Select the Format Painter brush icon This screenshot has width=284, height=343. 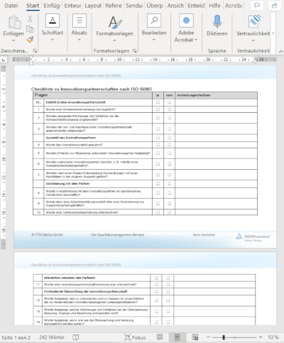[30, 39]
